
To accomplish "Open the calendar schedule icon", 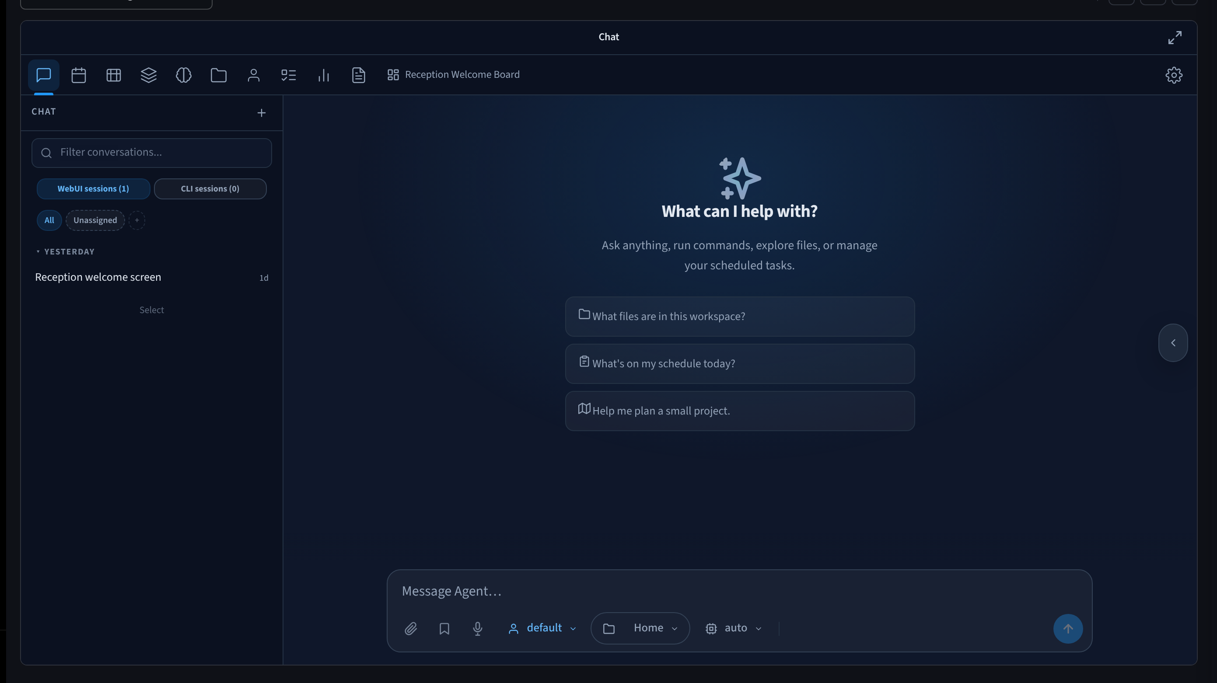I will [78, 75].
